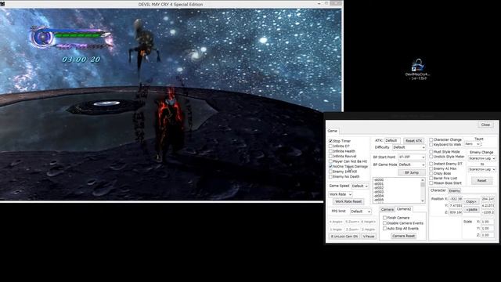This screenshot has width=501, height=282.
Task: Enable Unstick Style Meter
Action: click(431, 157)
